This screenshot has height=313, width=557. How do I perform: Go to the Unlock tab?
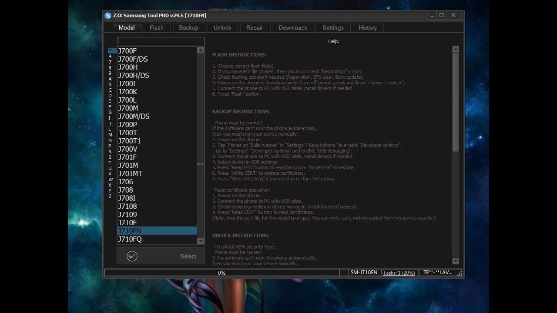[222, 27]
